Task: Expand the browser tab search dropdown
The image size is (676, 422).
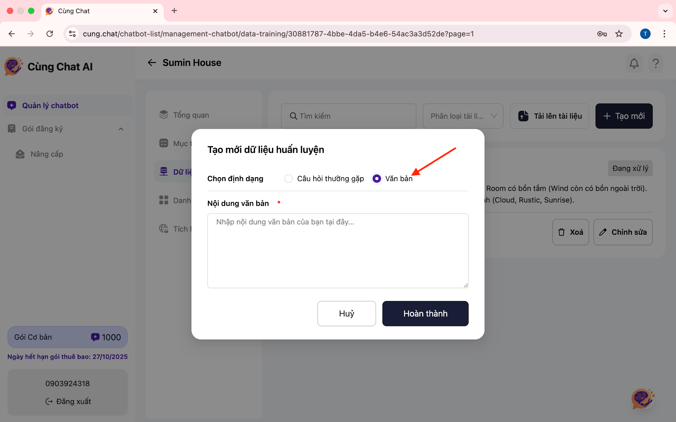Action: pyautogui.click(x=665, y=11)
